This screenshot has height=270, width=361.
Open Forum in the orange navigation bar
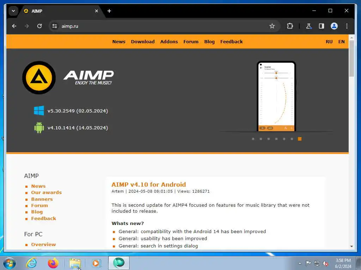(191, 41)
